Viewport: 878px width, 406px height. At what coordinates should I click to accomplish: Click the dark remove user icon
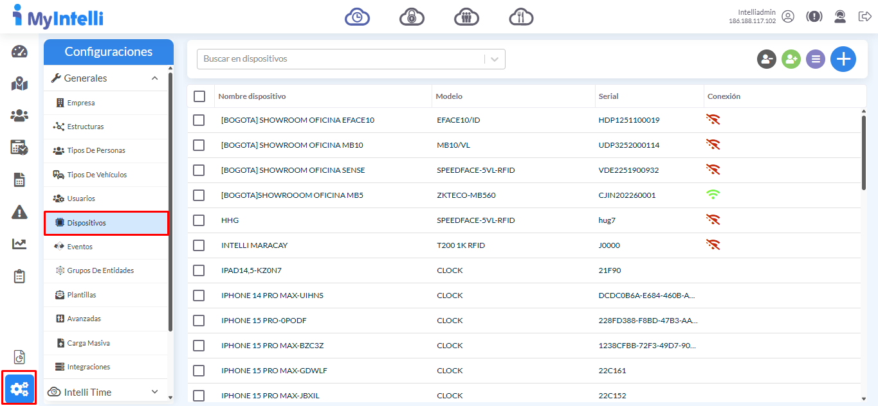click(766, 59)
